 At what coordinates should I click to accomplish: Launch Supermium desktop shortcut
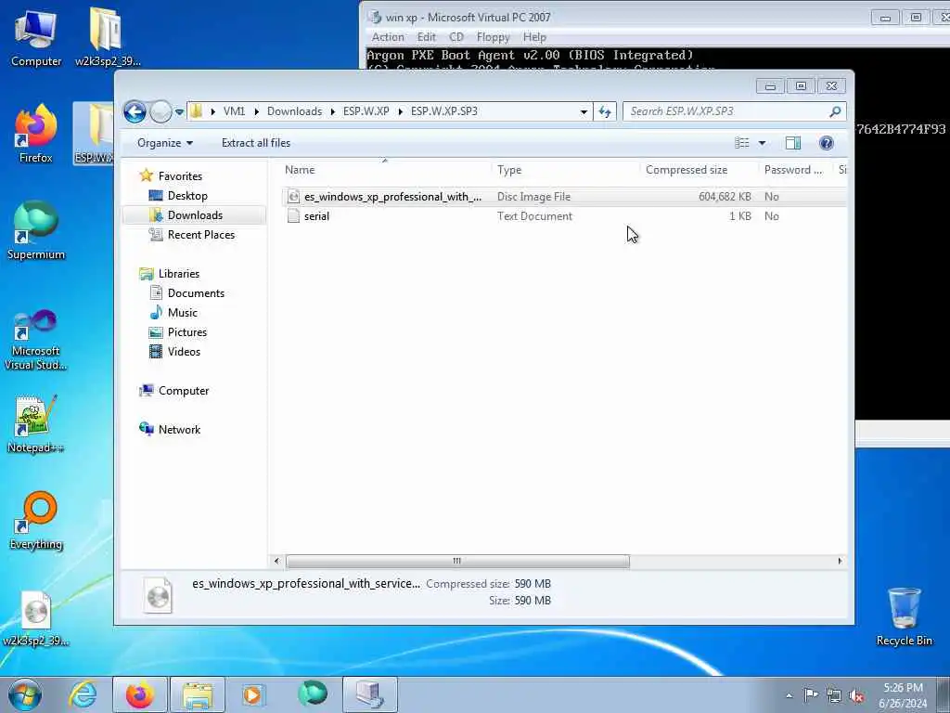(36, 231)
